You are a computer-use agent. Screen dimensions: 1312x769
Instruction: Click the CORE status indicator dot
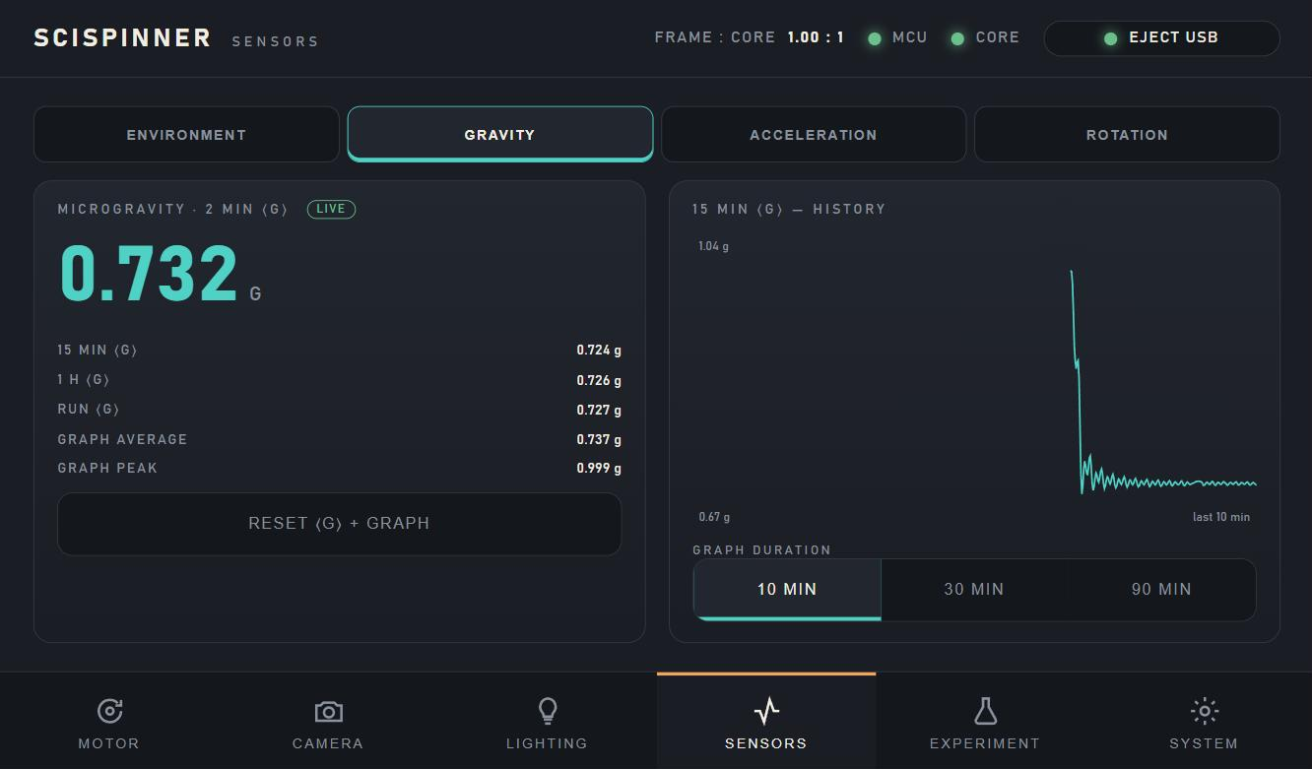[957, 38]
